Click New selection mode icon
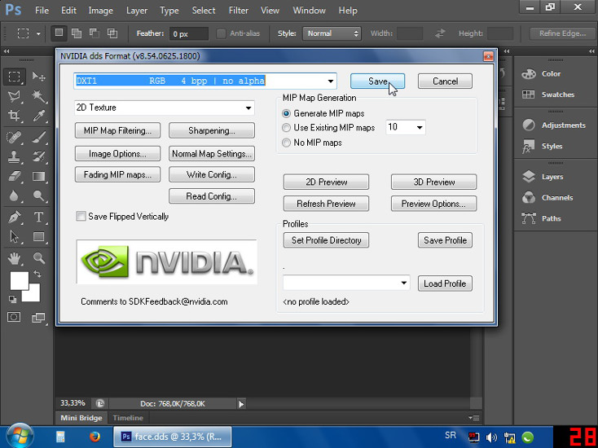Screen dimensions: 598x448 click(x=59, y=33)
